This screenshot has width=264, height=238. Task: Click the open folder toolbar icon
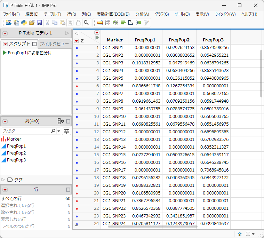point(32,23)
